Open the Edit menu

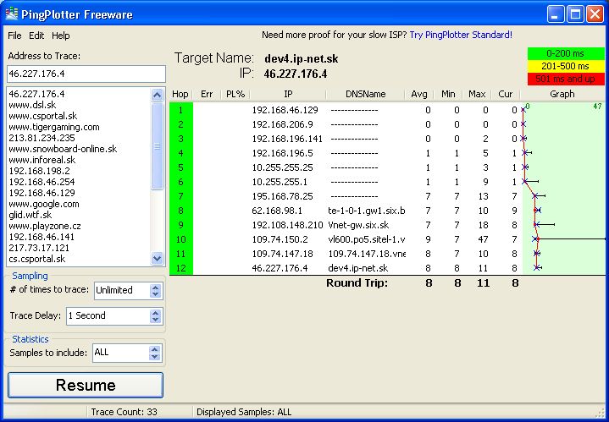pyautogui.click(x=36, y=36)
